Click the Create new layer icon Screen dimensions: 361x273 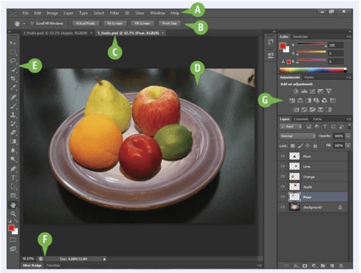pos(332,265)
